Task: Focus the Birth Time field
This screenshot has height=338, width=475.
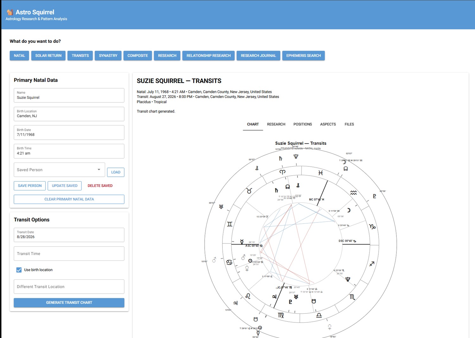Action: tap(69, 151)
